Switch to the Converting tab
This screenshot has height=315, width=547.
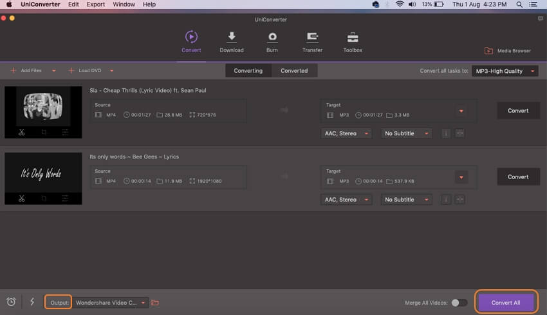coord(248,71)
